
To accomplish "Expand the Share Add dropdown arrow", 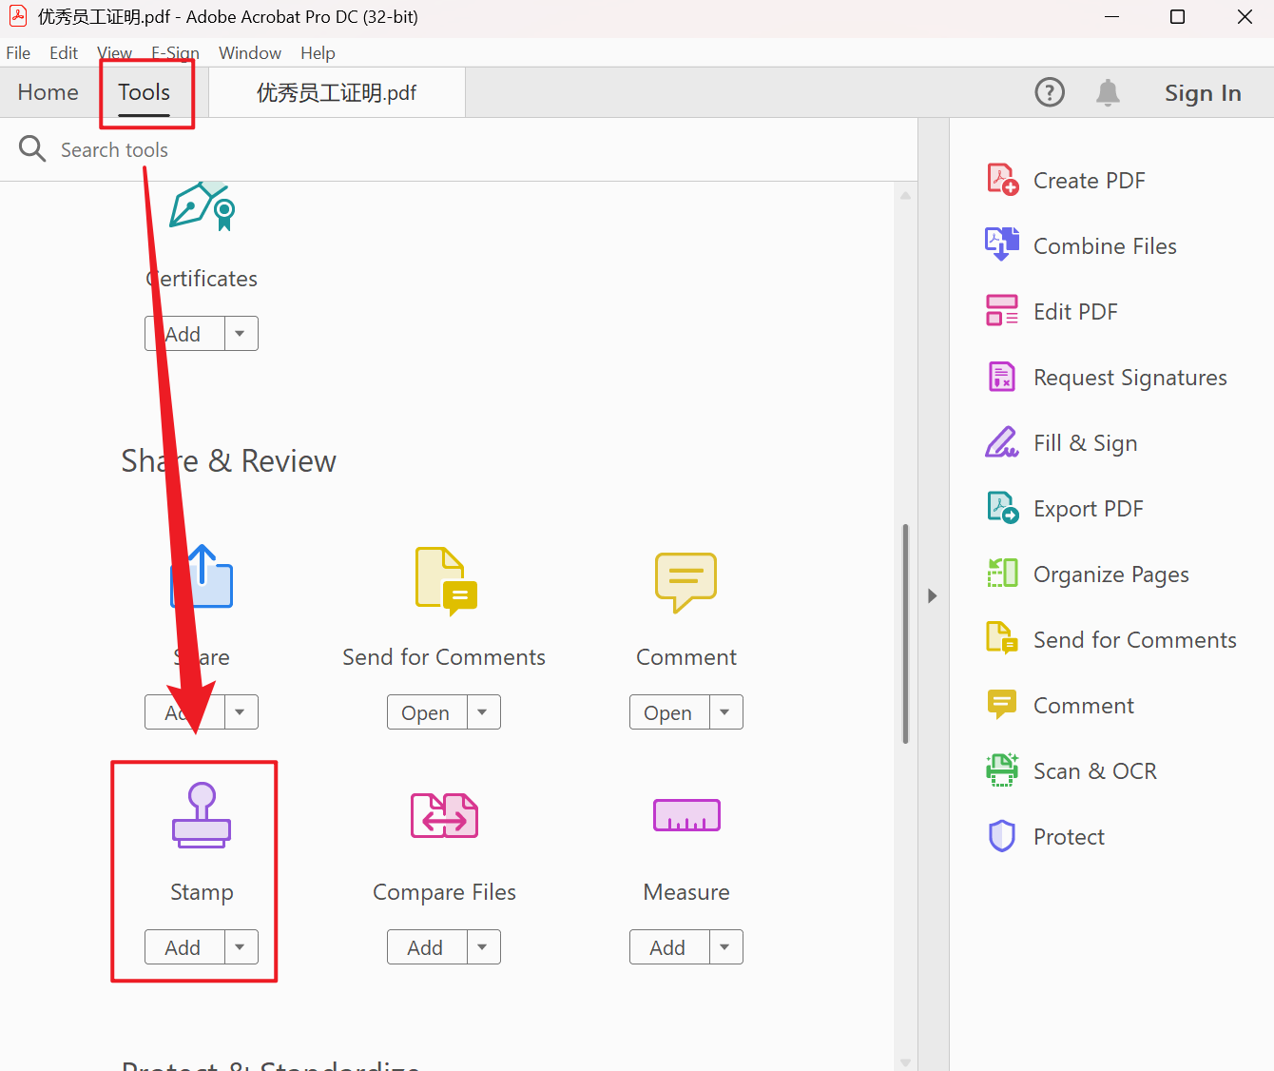I will point(241,712).
